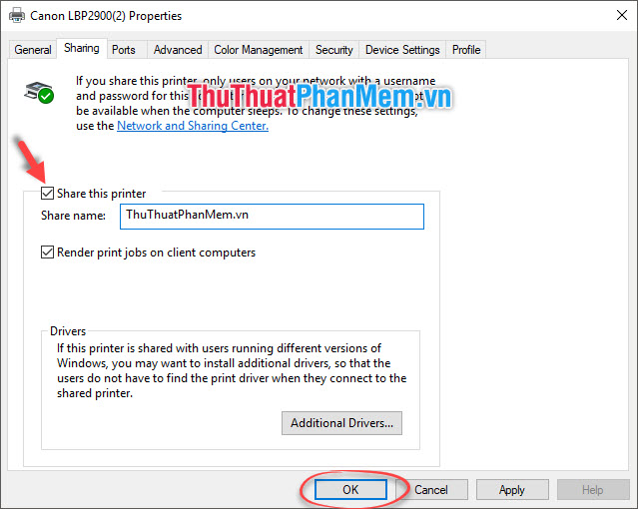Image resolution: width=638 pixels, height=509 pixels.
Task: Toggle the Share this printer checkbox
Action: [x=47, y=193]
